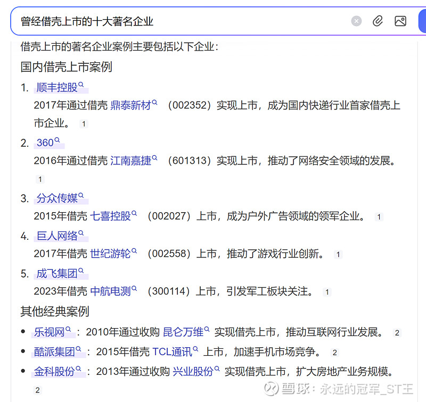Image resolution: width=426 pixels, height=402 pixels.
Task: Click the search icon beside 鼎泰新材
Action: (154, 102)
